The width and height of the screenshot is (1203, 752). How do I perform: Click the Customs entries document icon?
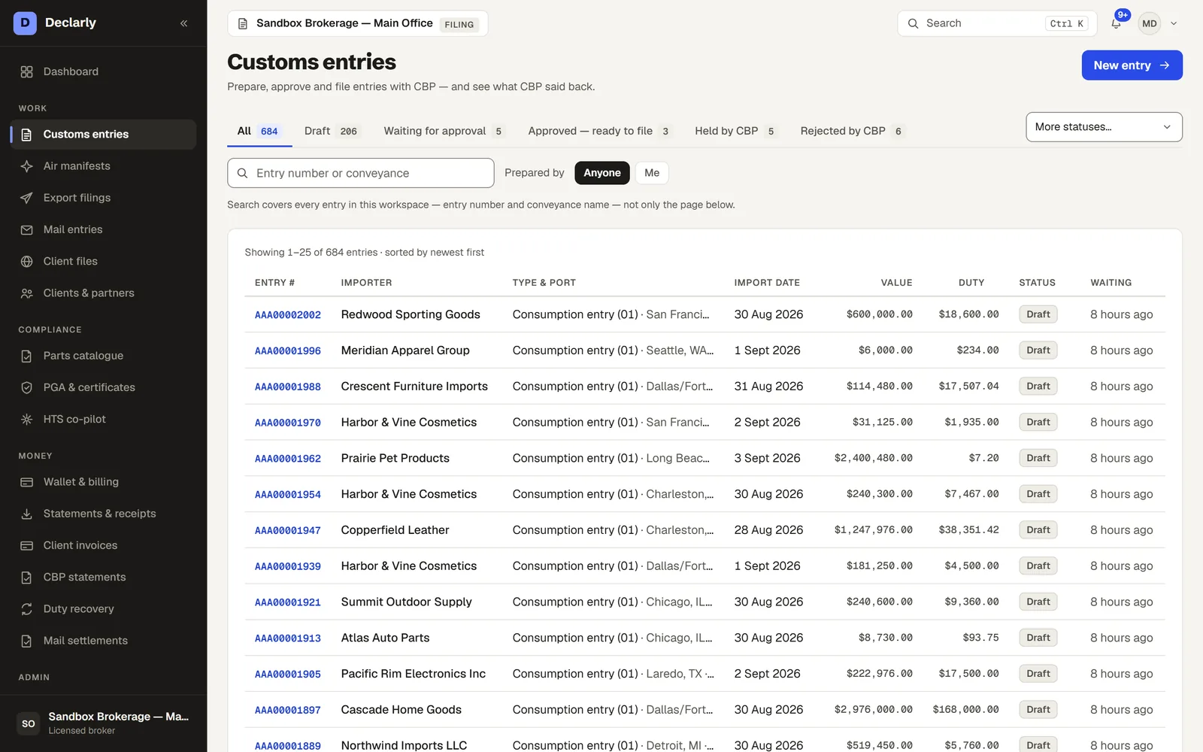point(26,135)
